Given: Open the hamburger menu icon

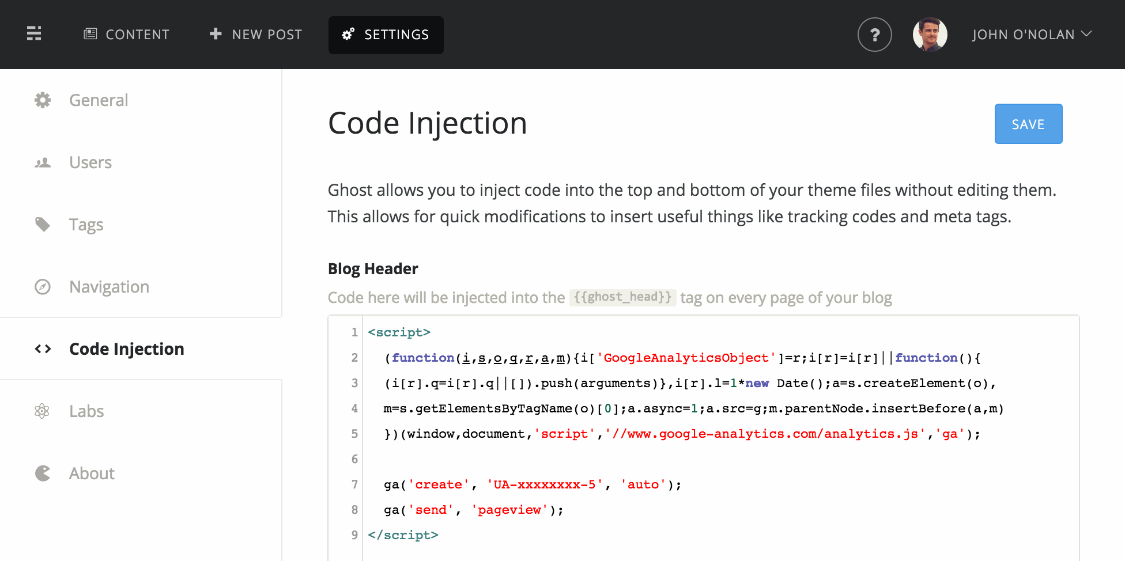Looking at the screenshot, I should click(x=33, y=33).
